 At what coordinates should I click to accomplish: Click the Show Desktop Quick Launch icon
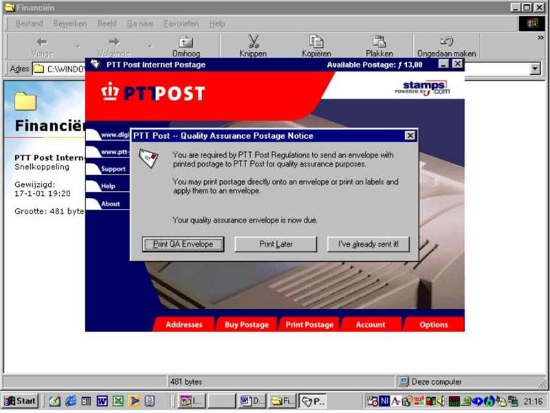(x=55, y=401)
